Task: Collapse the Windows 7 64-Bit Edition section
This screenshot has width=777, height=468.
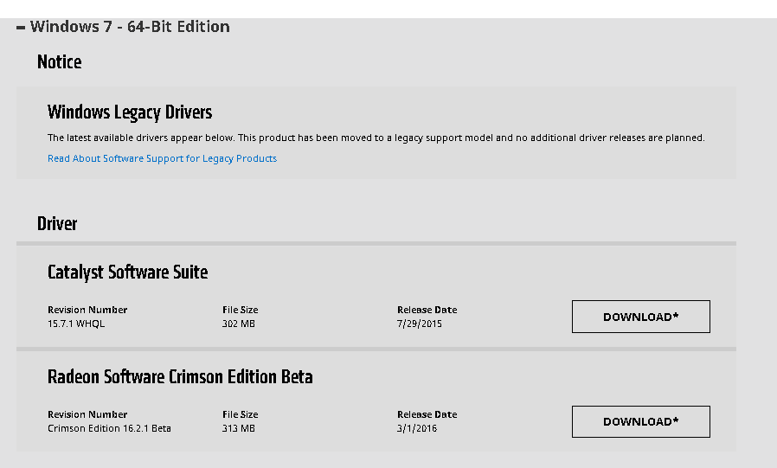Action: pyautogui.click(x=21, y=28)
